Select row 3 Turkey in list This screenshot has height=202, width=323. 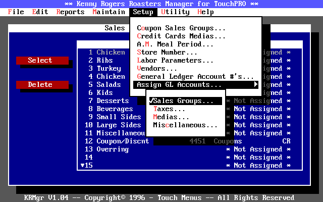pos(104,69)
